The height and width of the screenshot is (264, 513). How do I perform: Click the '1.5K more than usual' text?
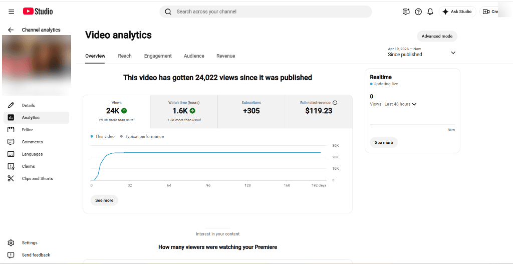(184, 120)
